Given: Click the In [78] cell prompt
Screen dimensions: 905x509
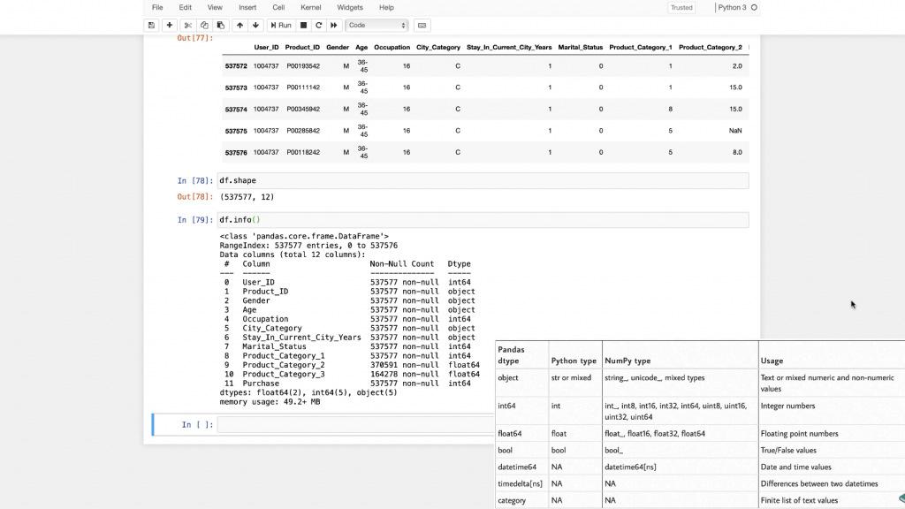Looking at the screenshot, I should (195, 180).
